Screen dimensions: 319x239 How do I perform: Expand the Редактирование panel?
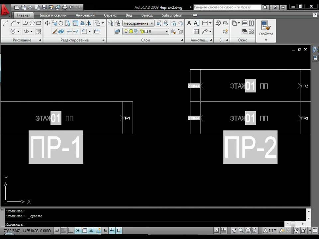pos(103,40)
